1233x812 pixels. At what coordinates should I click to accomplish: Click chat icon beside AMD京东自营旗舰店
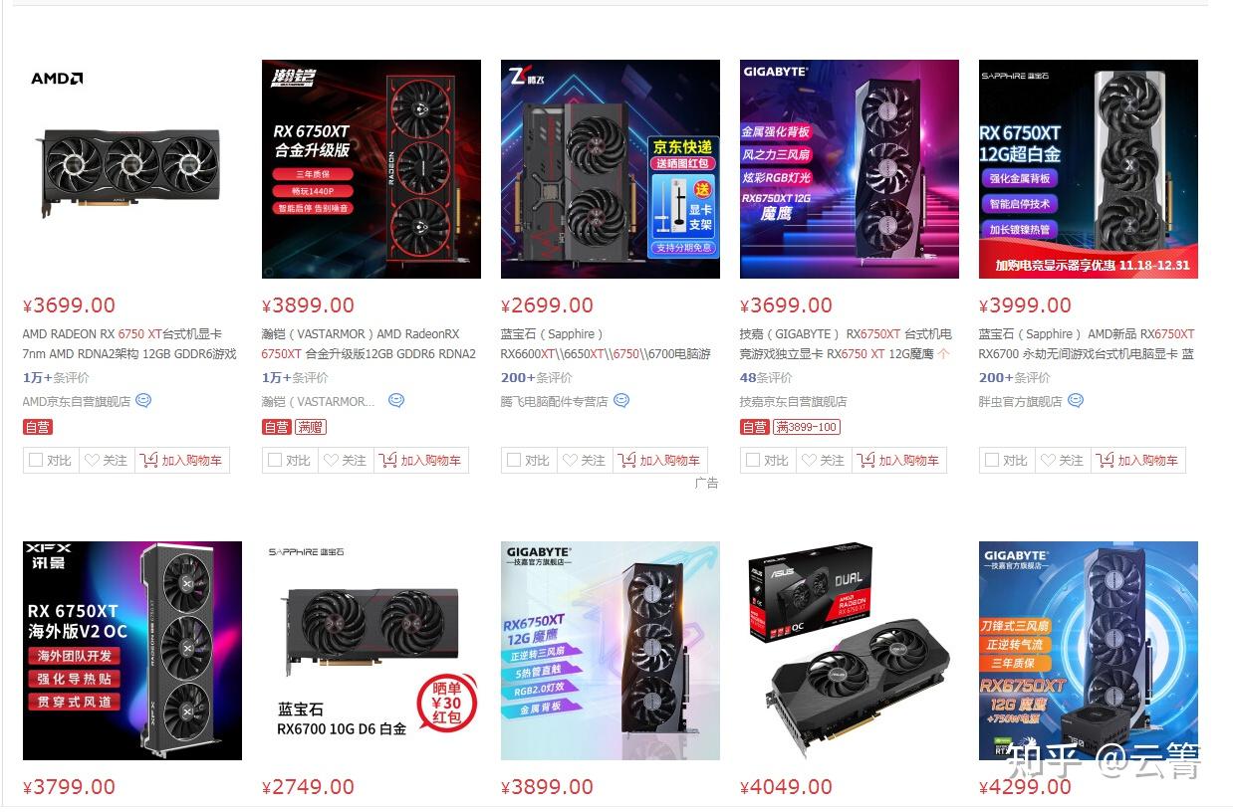click(x=143, y=401)
